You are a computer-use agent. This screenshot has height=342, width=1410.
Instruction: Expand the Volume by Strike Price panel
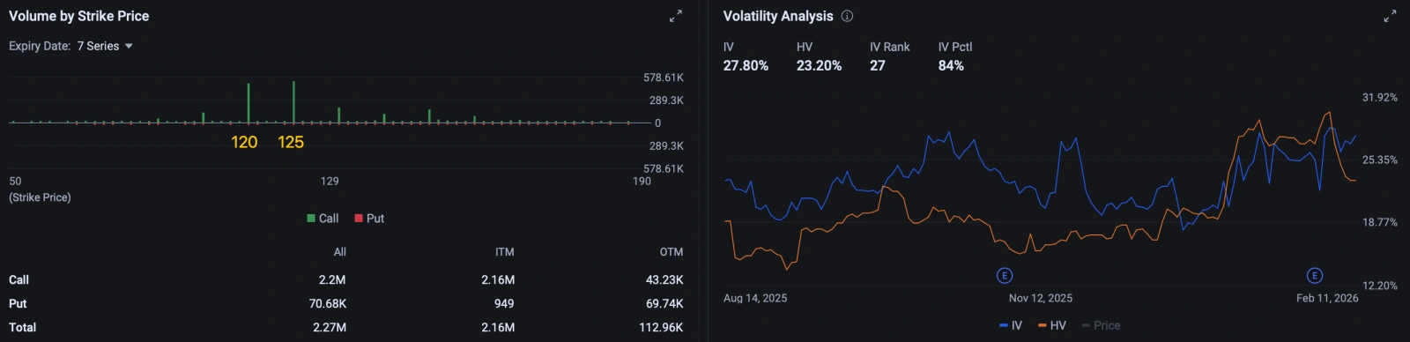[x=675, y=16]
